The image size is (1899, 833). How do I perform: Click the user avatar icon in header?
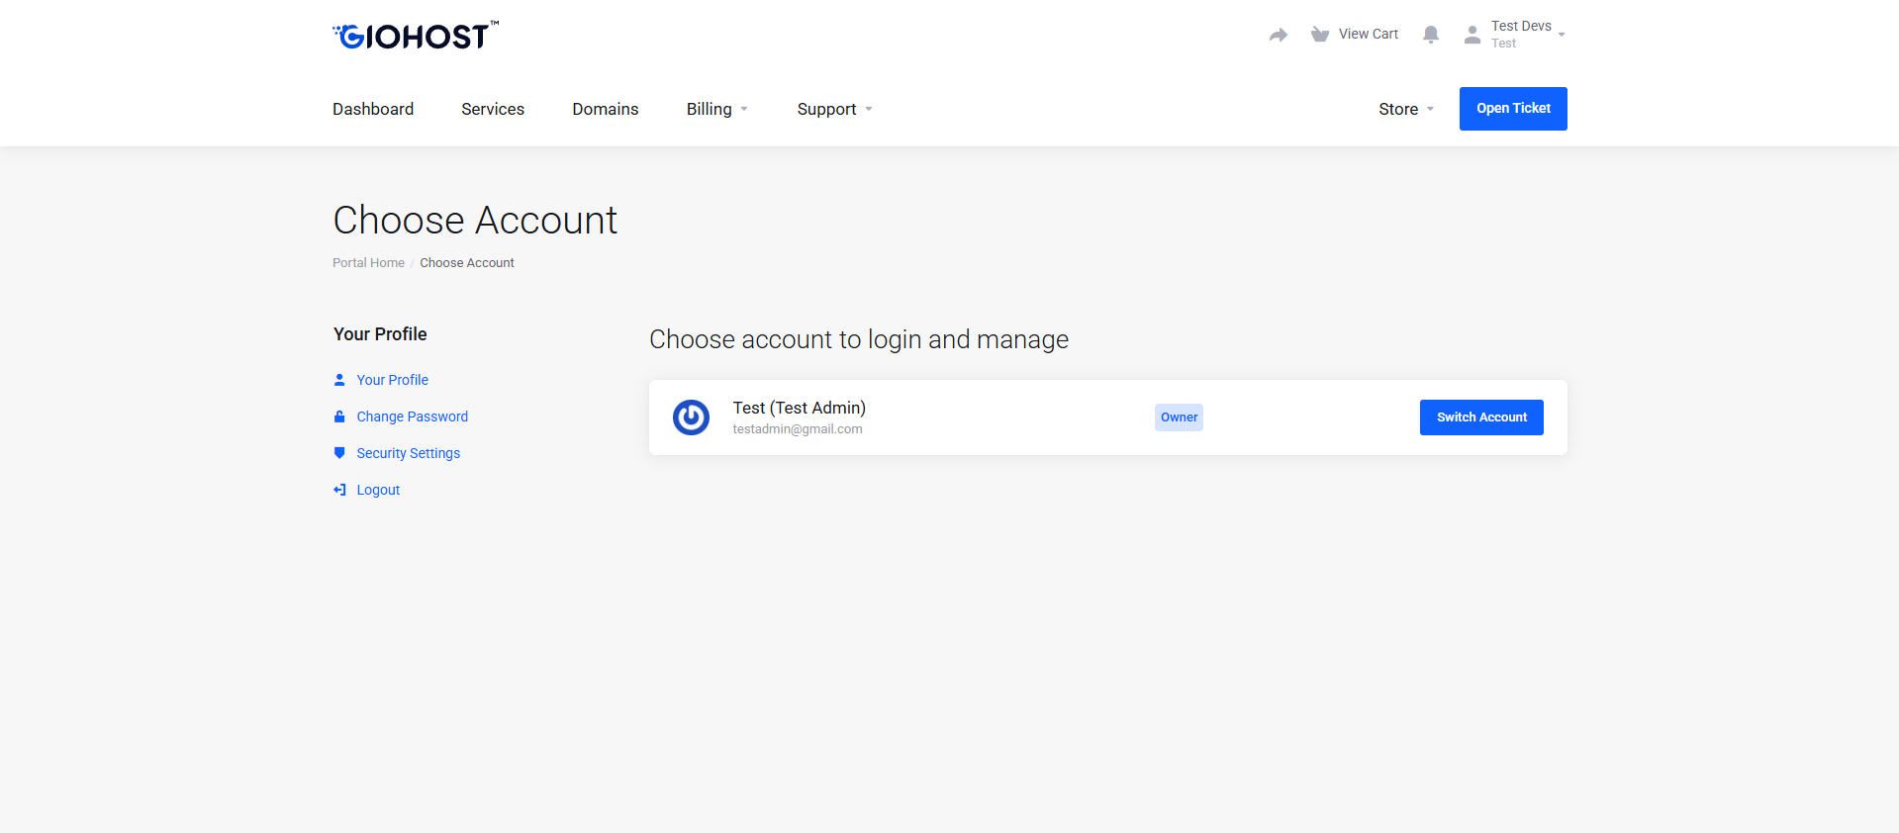coord(1472,35)
